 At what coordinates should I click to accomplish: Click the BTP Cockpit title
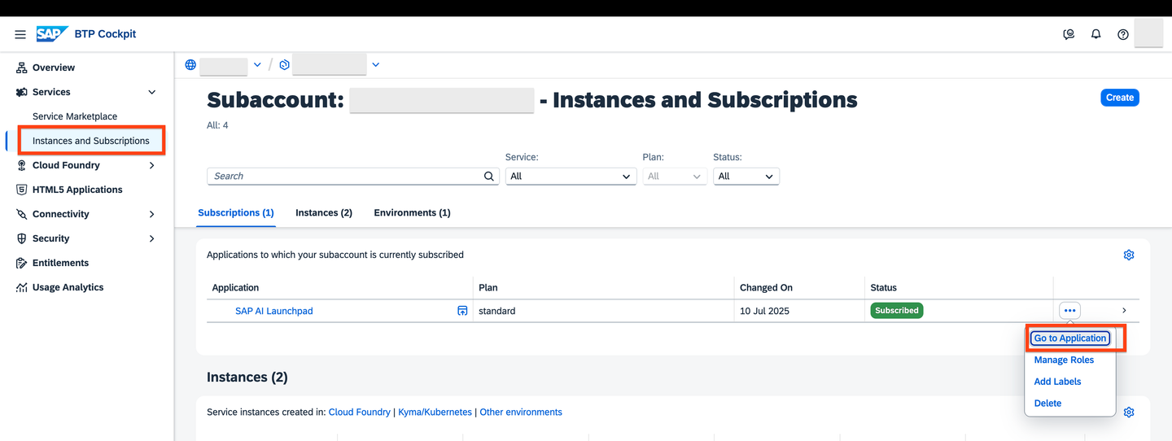(x=105, y=34)
